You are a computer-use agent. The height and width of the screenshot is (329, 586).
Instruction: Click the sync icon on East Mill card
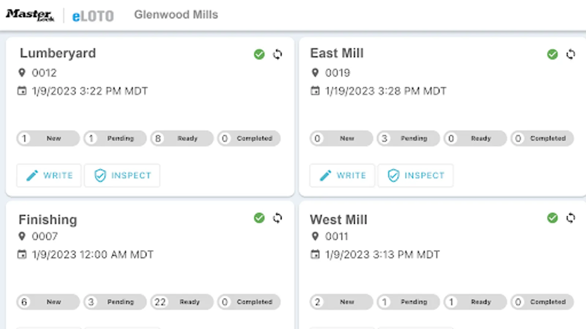570,54
